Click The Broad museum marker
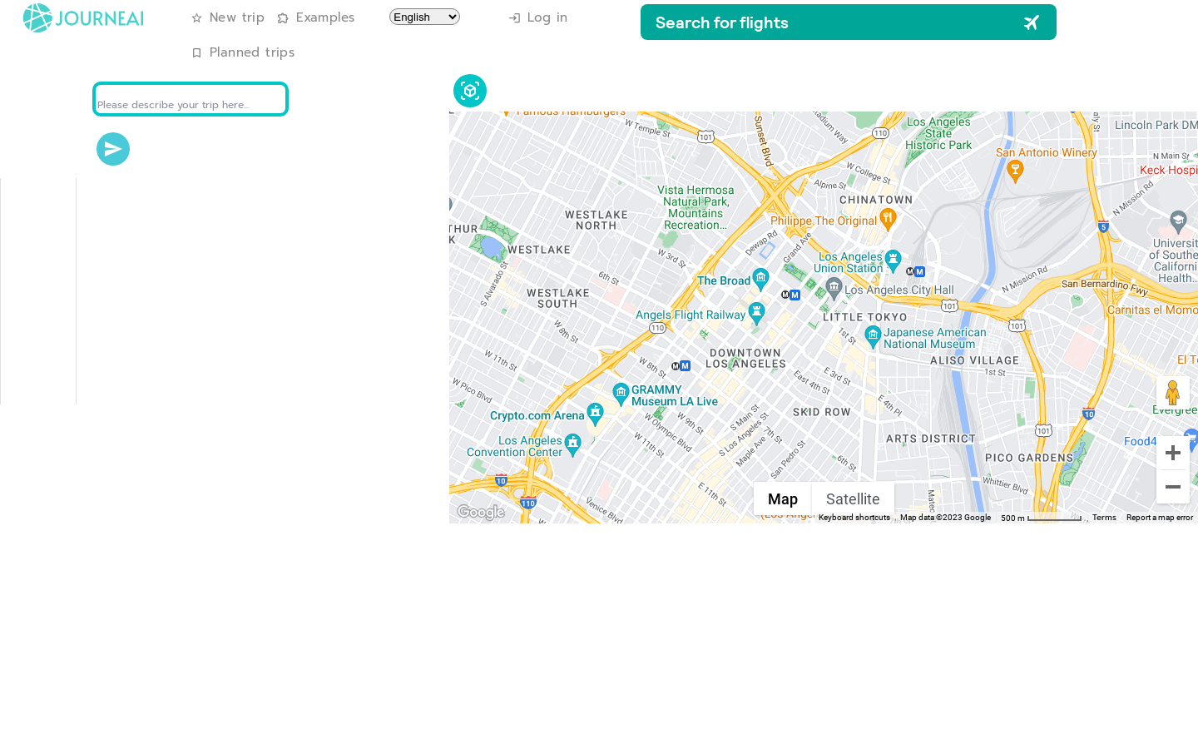Screen dimensions: 1198x749 (x=760, y=279)
